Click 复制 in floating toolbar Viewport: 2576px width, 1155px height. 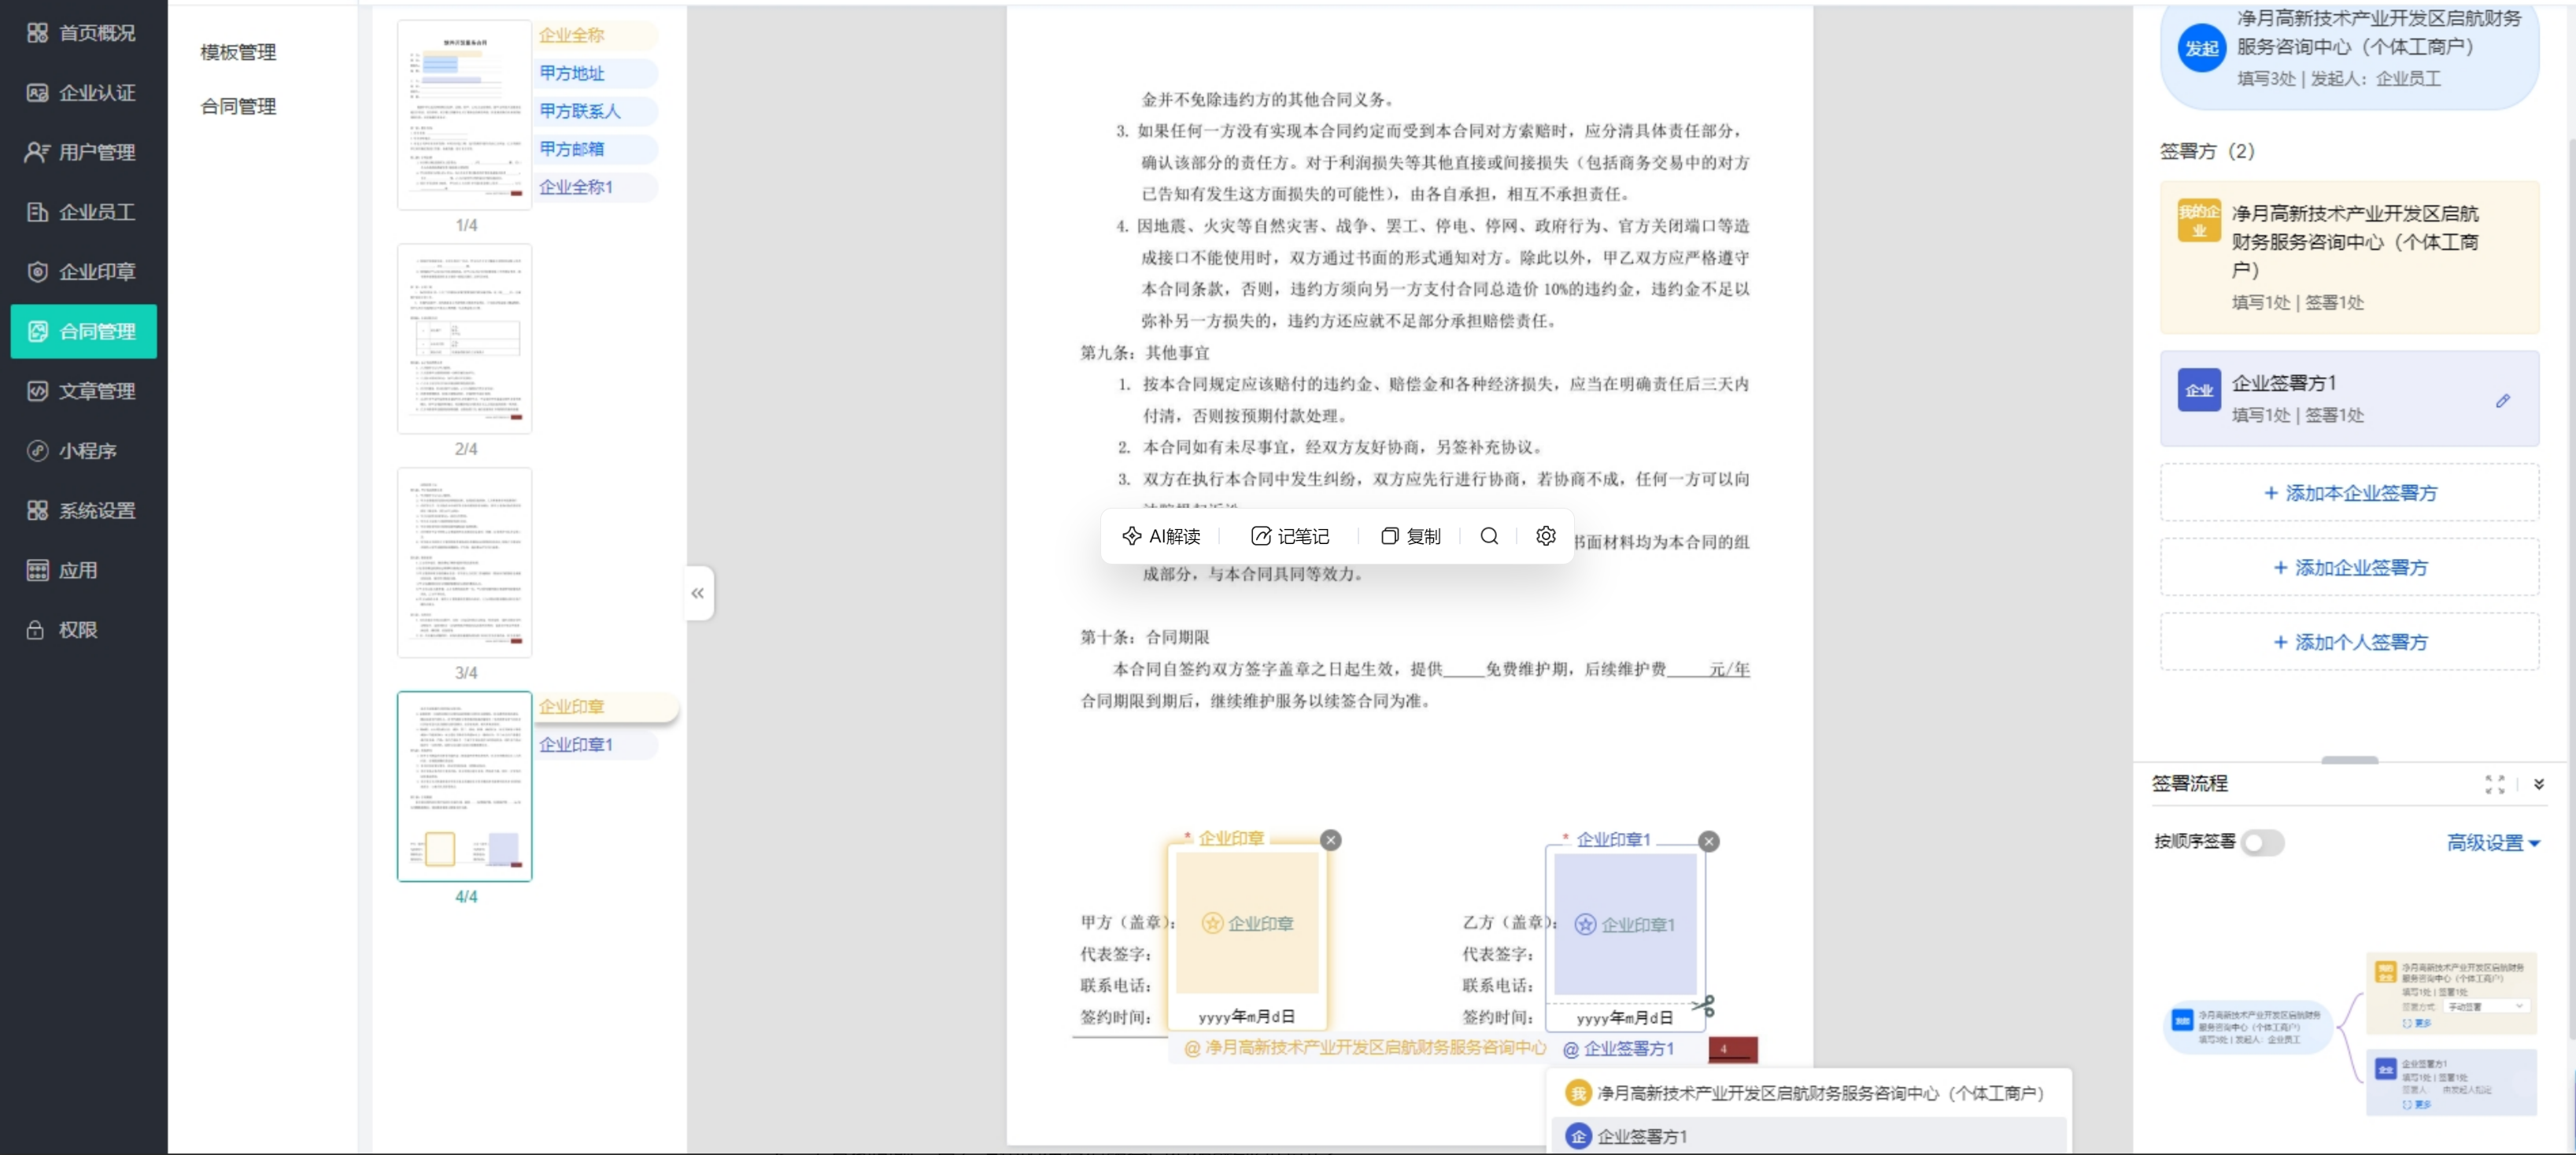tap(1411, 536)
